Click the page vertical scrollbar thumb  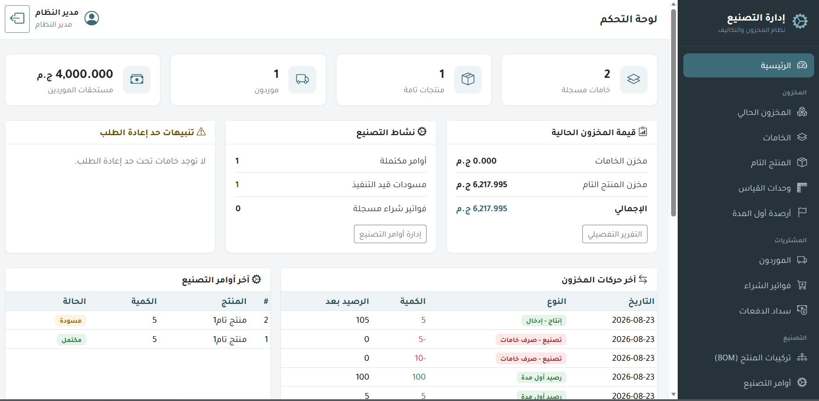click(673, 113)
